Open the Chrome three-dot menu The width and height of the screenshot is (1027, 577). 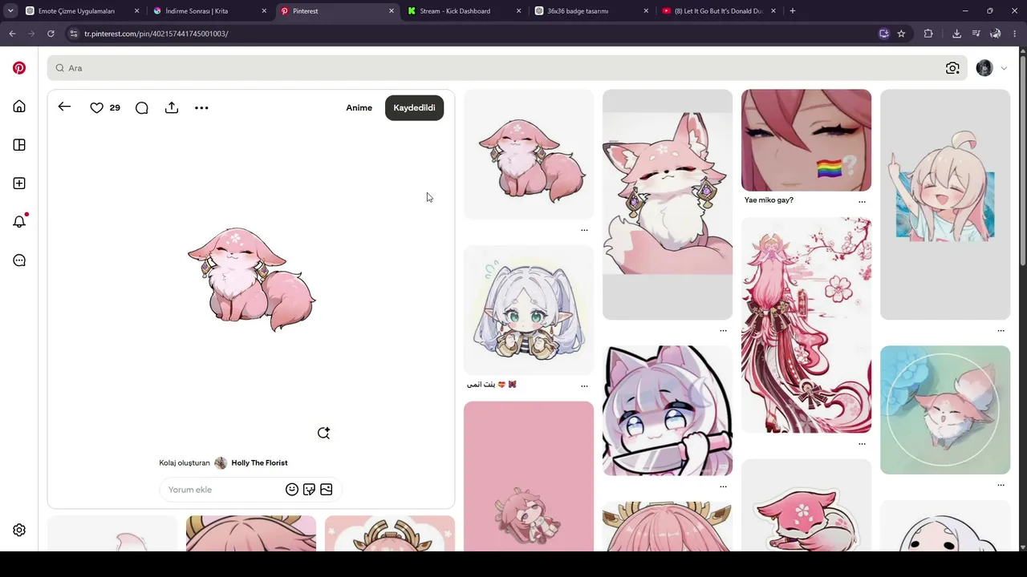pyautogui.click(x=1015, y=34)
